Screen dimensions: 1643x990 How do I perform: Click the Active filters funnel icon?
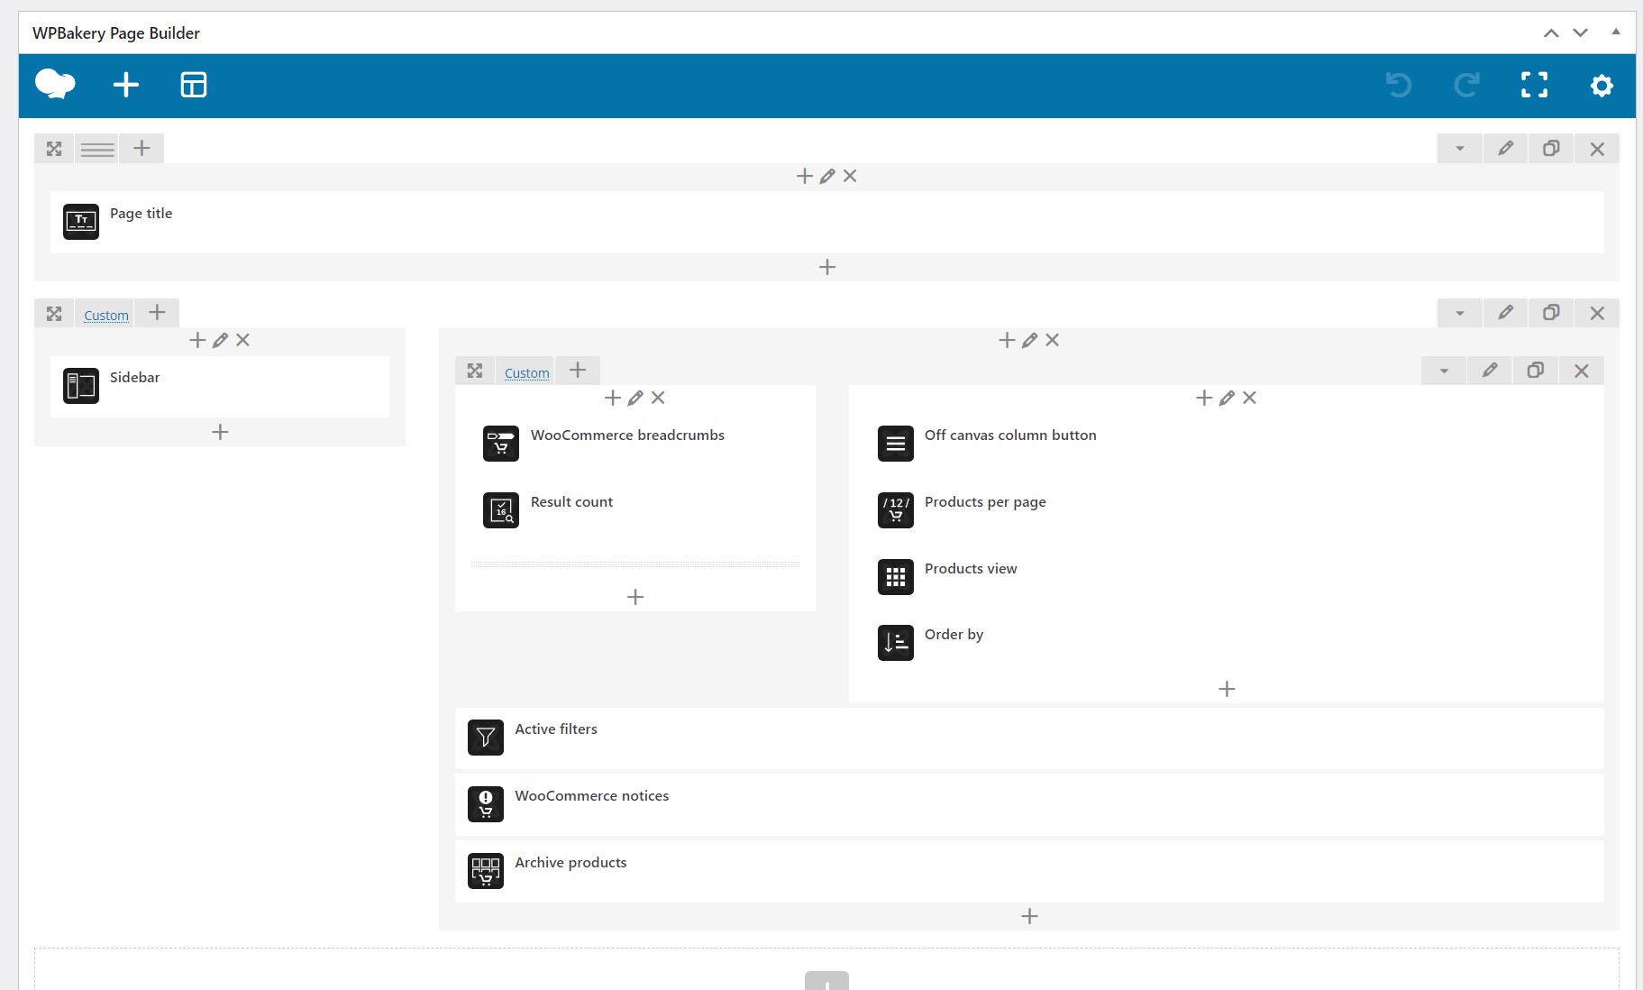(486, 738)
